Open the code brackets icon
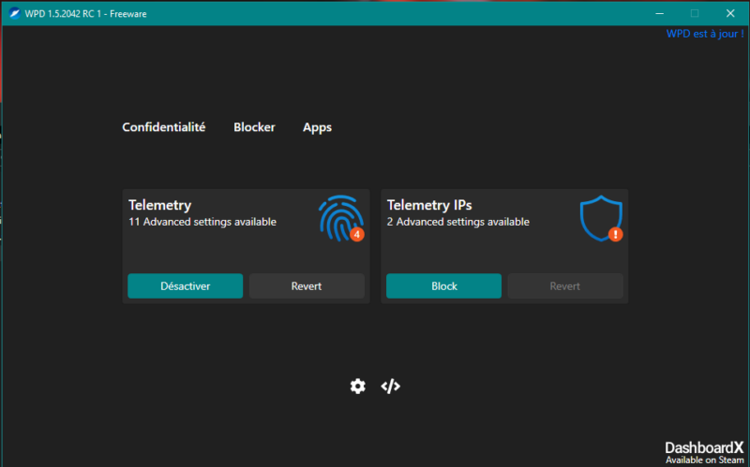The width and height of the screenshot is (750, 467). tap(390, 387)
